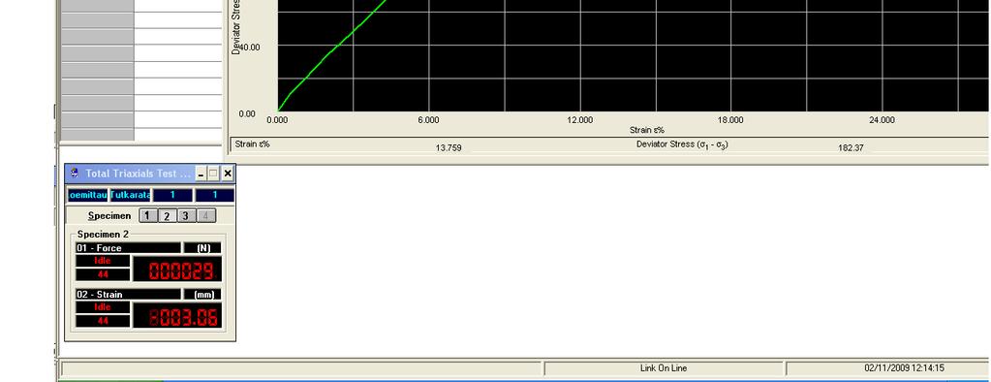Image resolution: width=991 pixels, height=382 pixels.
Task: Click the Strain value 13.759 readout
Action: click(449, 148)
